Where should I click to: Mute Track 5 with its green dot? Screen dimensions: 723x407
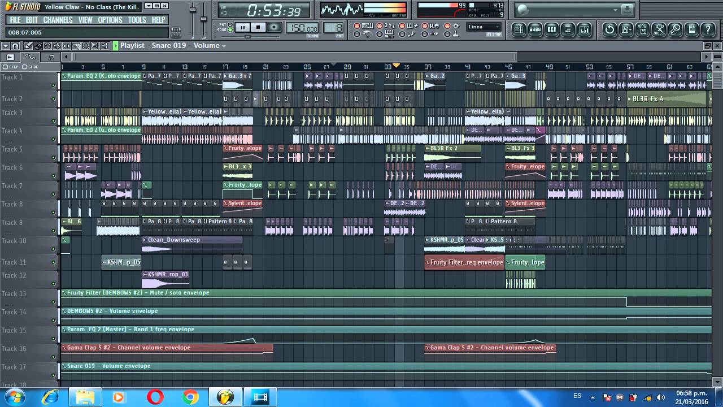pyautogui.click(x=54, y=158)
